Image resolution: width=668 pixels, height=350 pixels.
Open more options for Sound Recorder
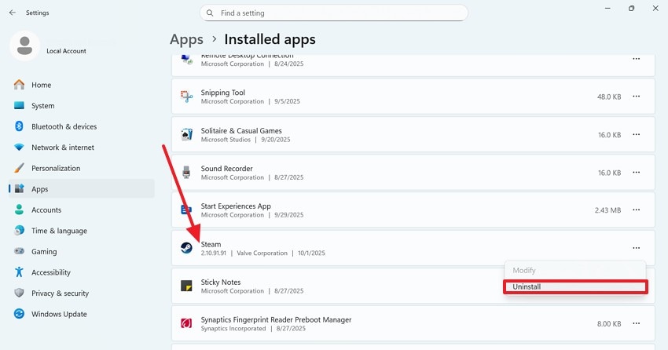point(636,172)
